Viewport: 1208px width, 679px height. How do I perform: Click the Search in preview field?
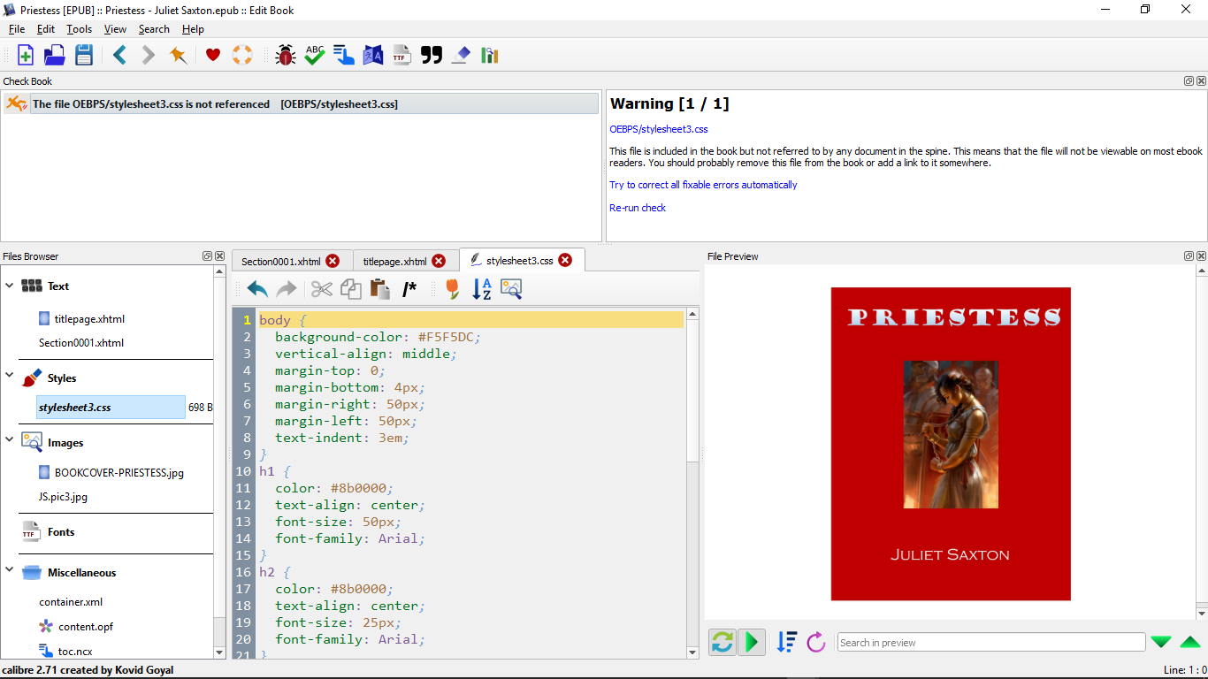990,643
